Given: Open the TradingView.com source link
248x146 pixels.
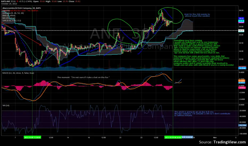Looking at the screenshot, I should click(229, 142).
